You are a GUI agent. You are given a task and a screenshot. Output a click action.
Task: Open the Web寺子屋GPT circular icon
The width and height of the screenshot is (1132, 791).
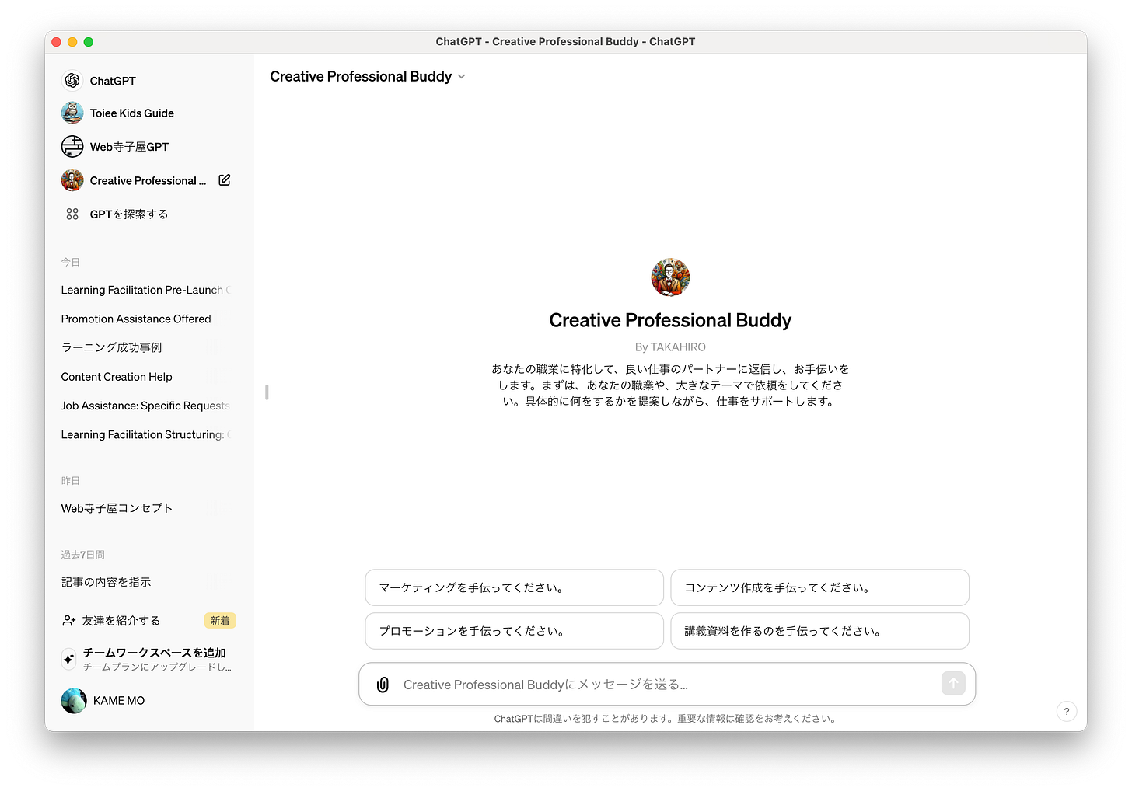[72, 146]
